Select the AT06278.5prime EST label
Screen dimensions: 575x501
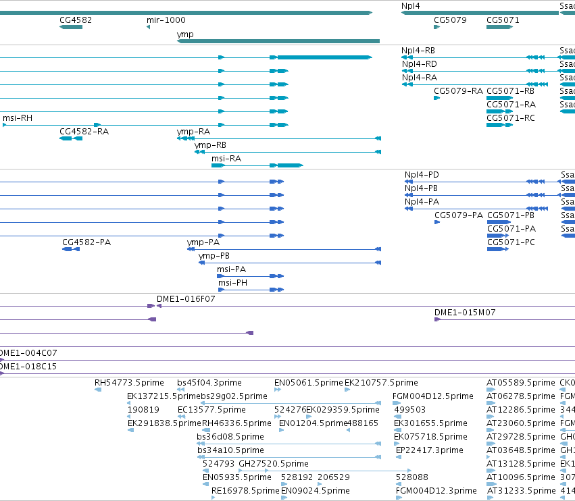(521, 396)
